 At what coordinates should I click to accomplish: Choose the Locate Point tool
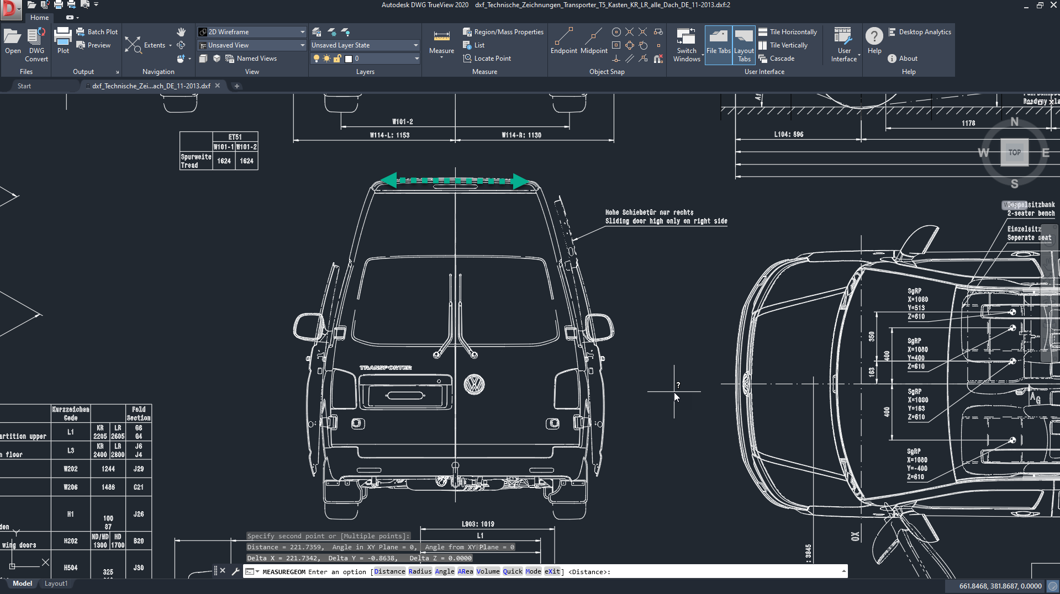coord(487,59)
